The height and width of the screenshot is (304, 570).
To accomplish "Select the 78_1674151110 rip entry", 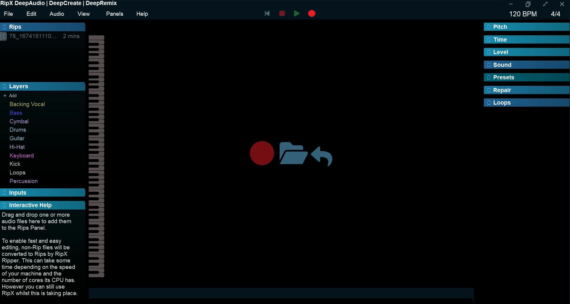I will point(43,36).
